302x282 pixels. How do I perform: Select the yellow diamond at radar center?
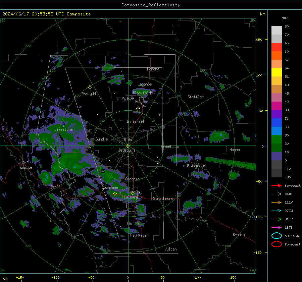[x=128, y=146]
